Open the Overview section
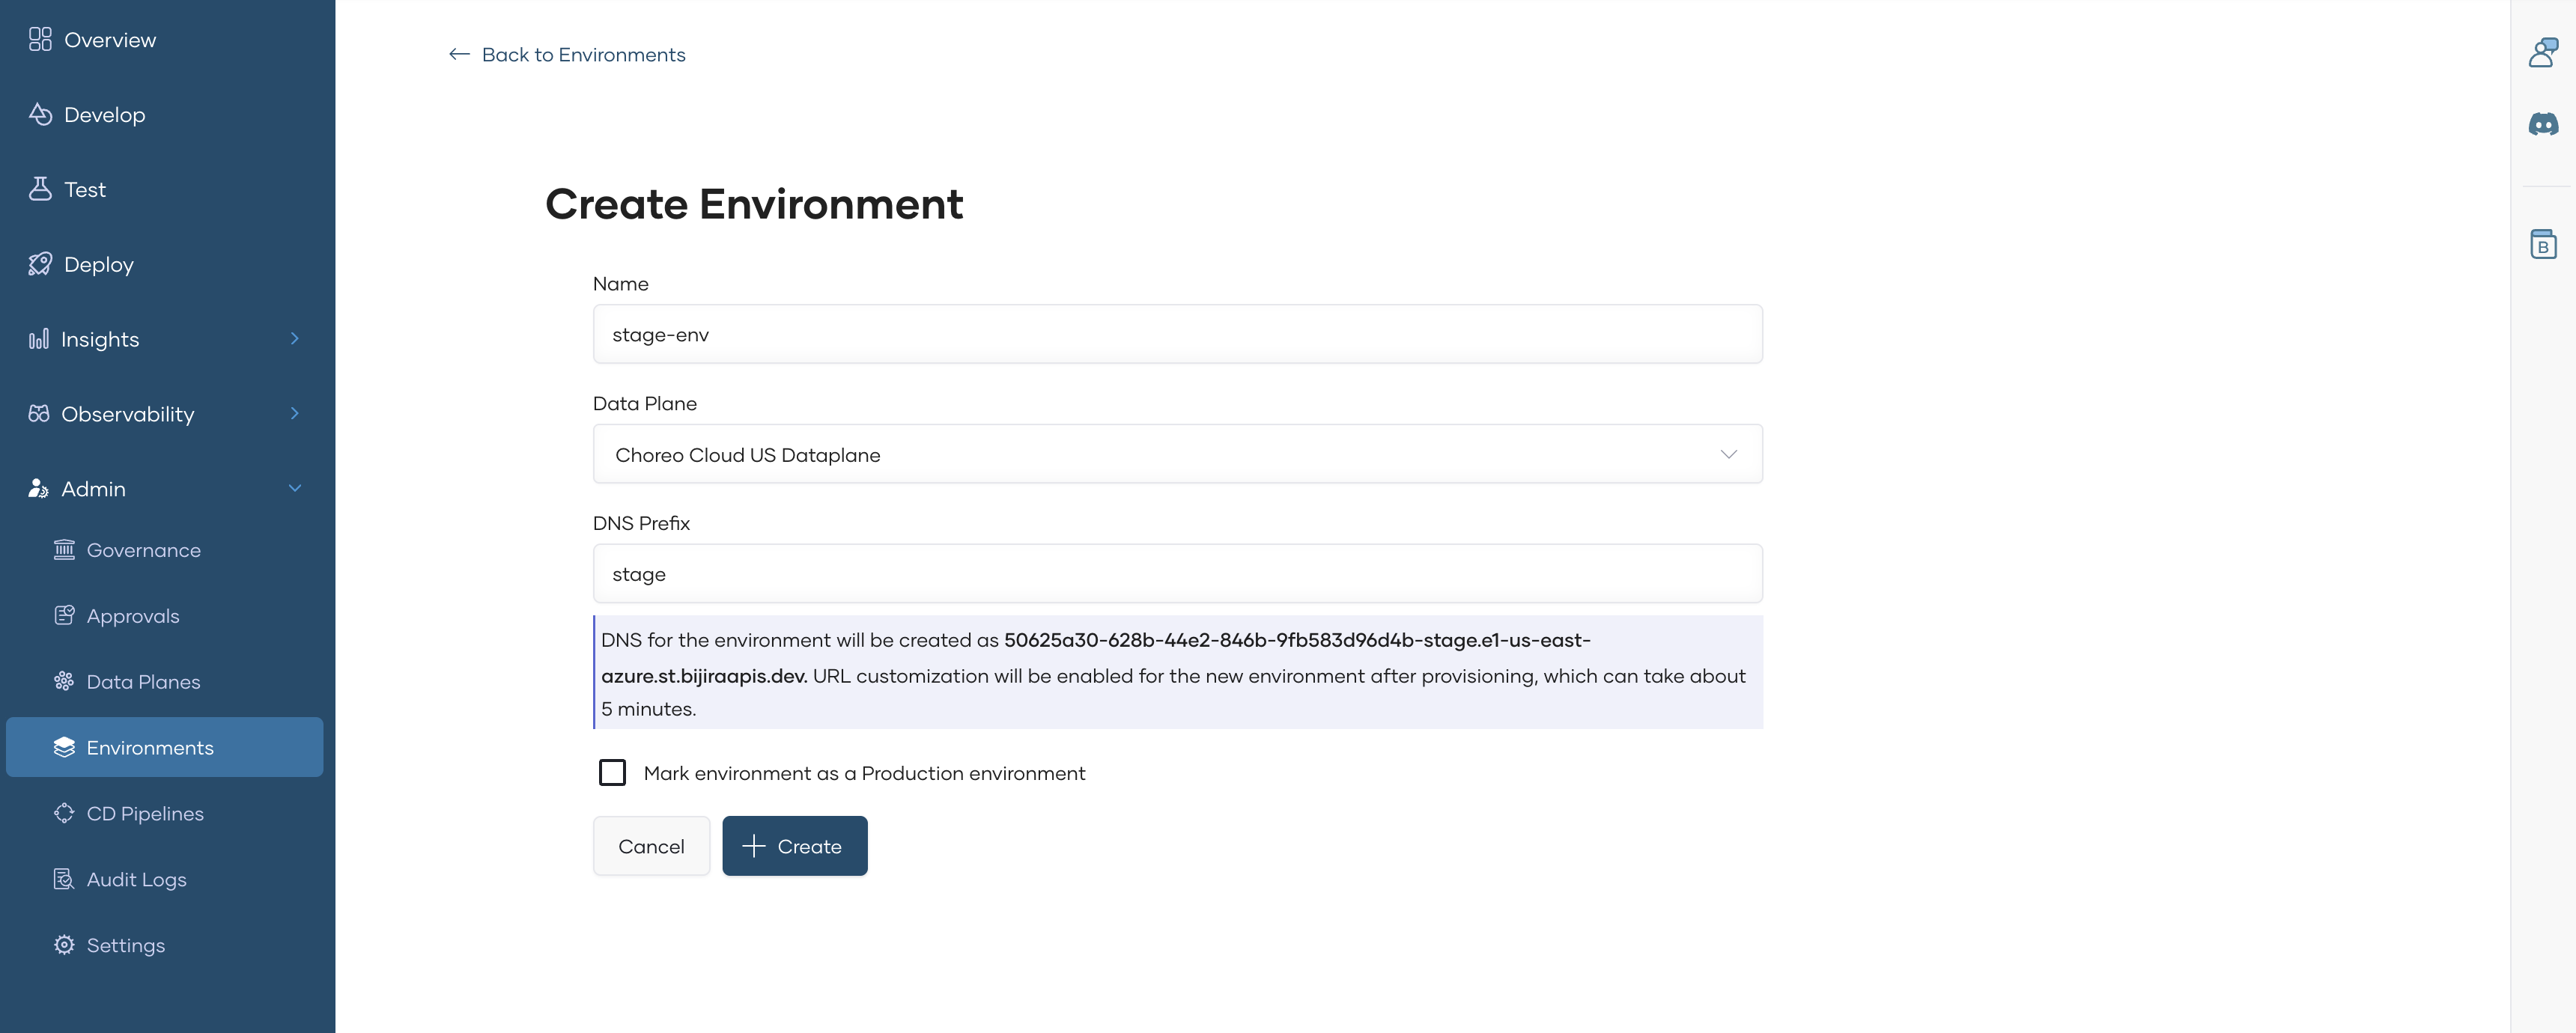This screenshot has width=2576, height=1033. (x=109, y=39)
